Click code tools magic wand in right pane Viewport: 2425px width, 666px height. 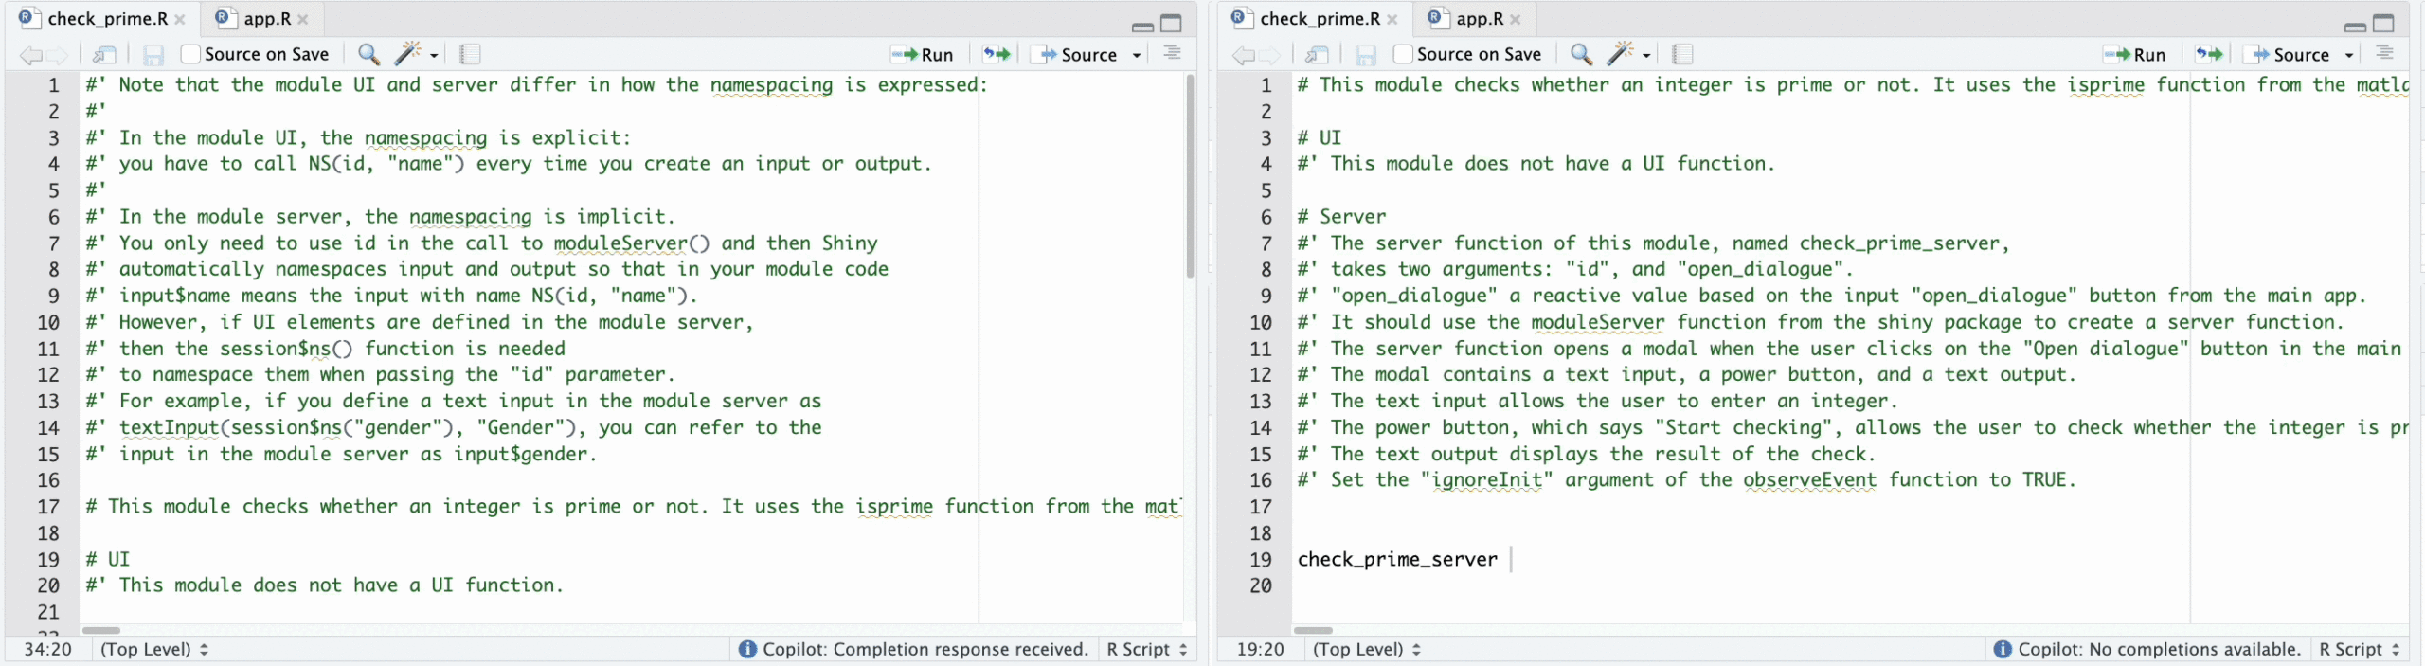tap(1621, 54)
